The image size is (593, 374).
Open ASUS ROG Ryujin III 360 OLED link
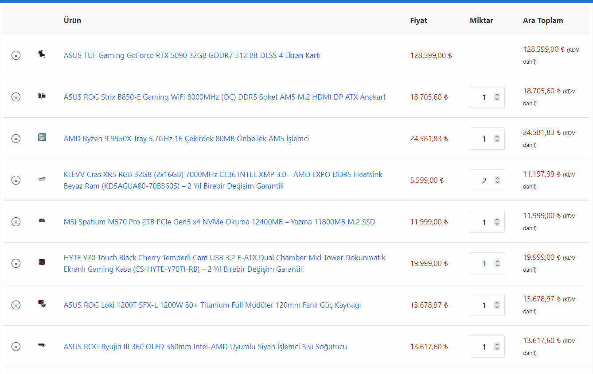click(x=205, y=347)
